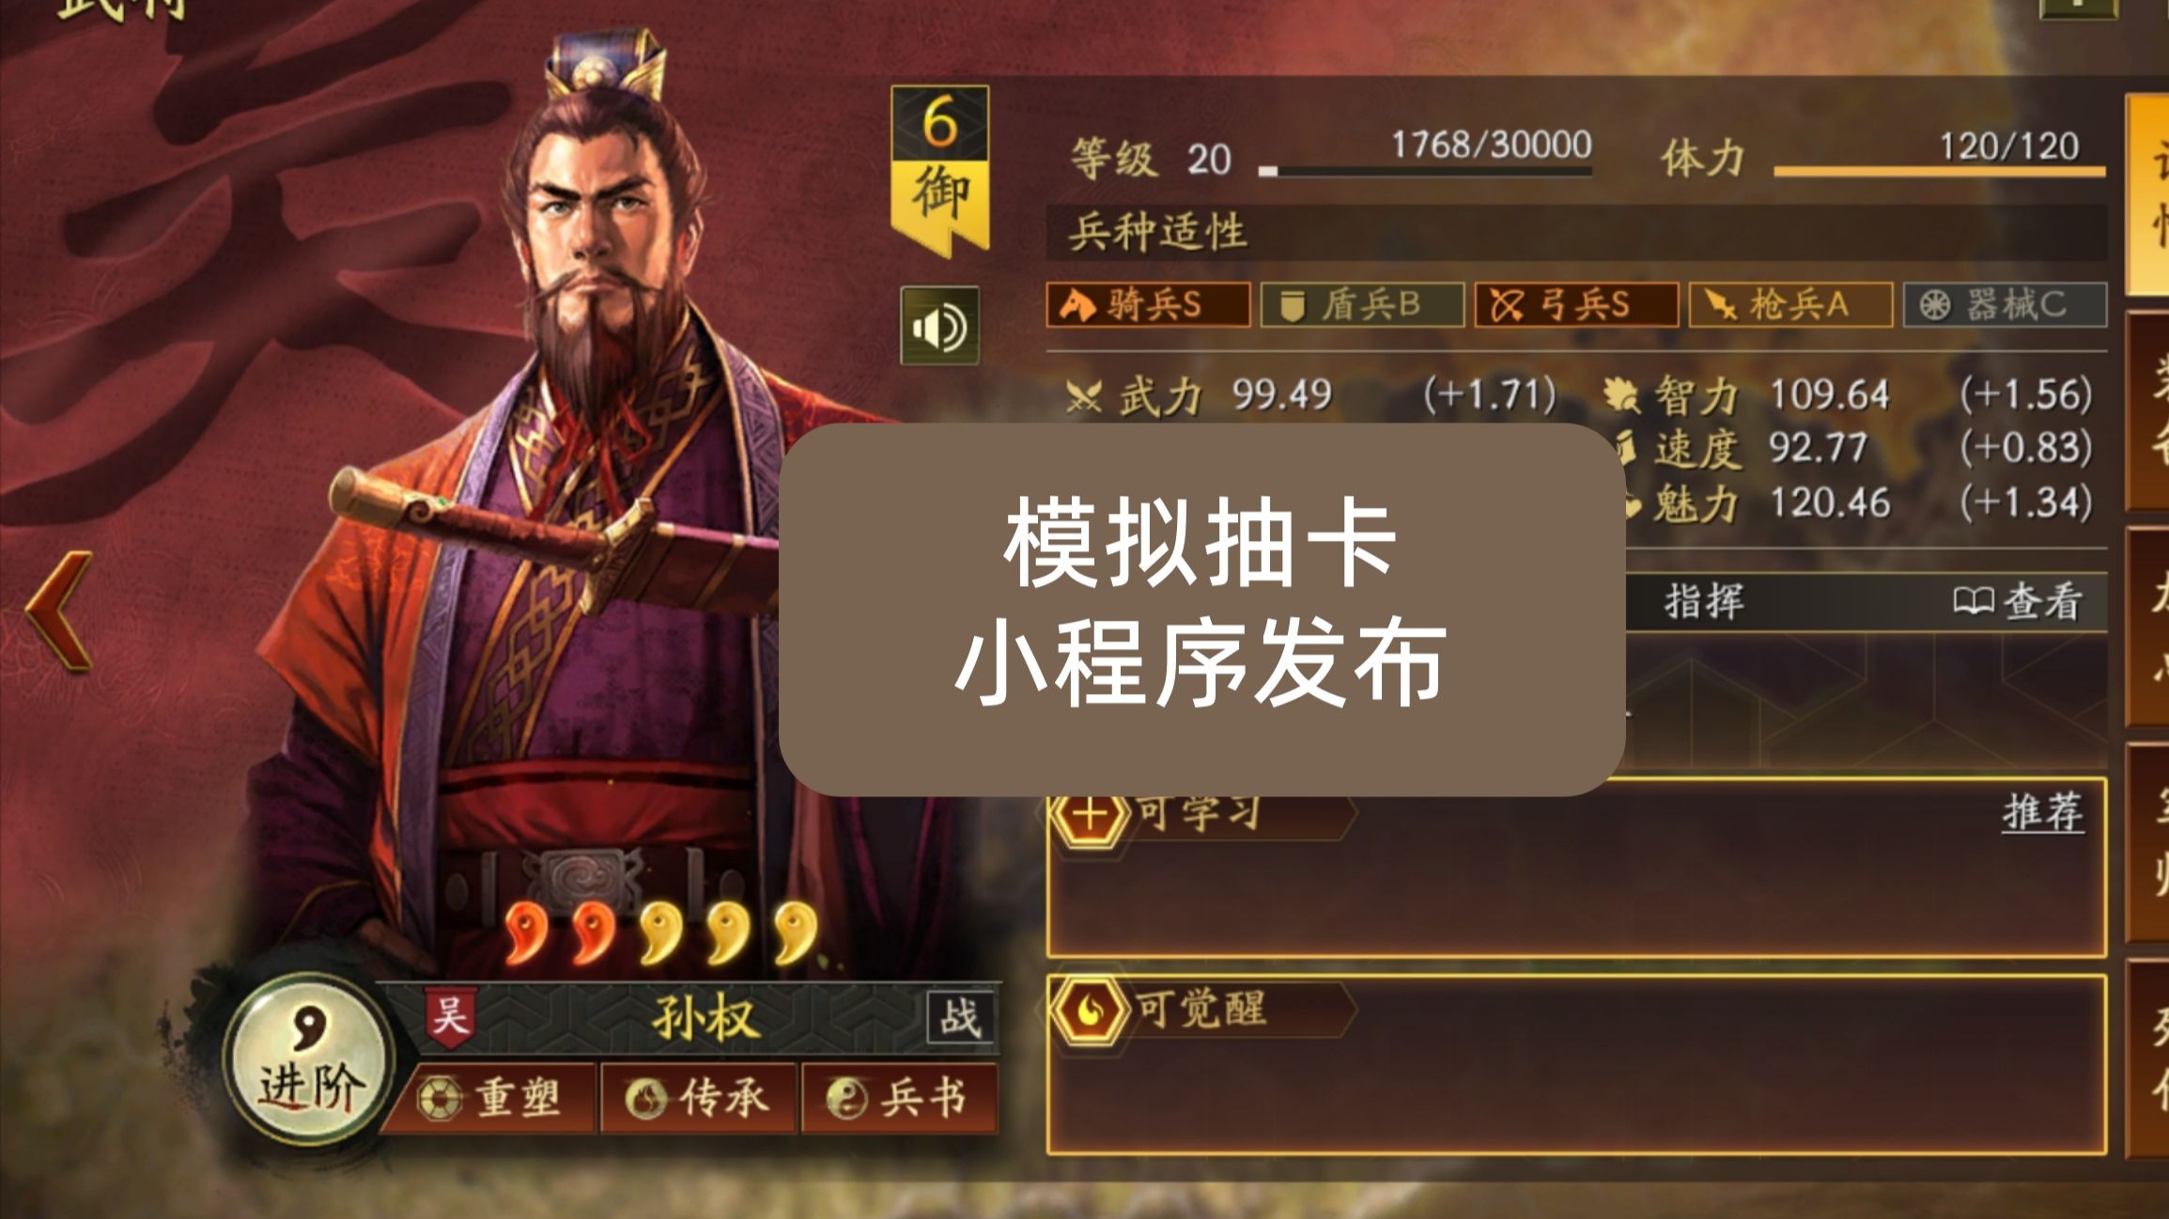The height and width of the screenshot is (1219, 2169).
Task: Go to previous general with left arrow
Action: 59,611
